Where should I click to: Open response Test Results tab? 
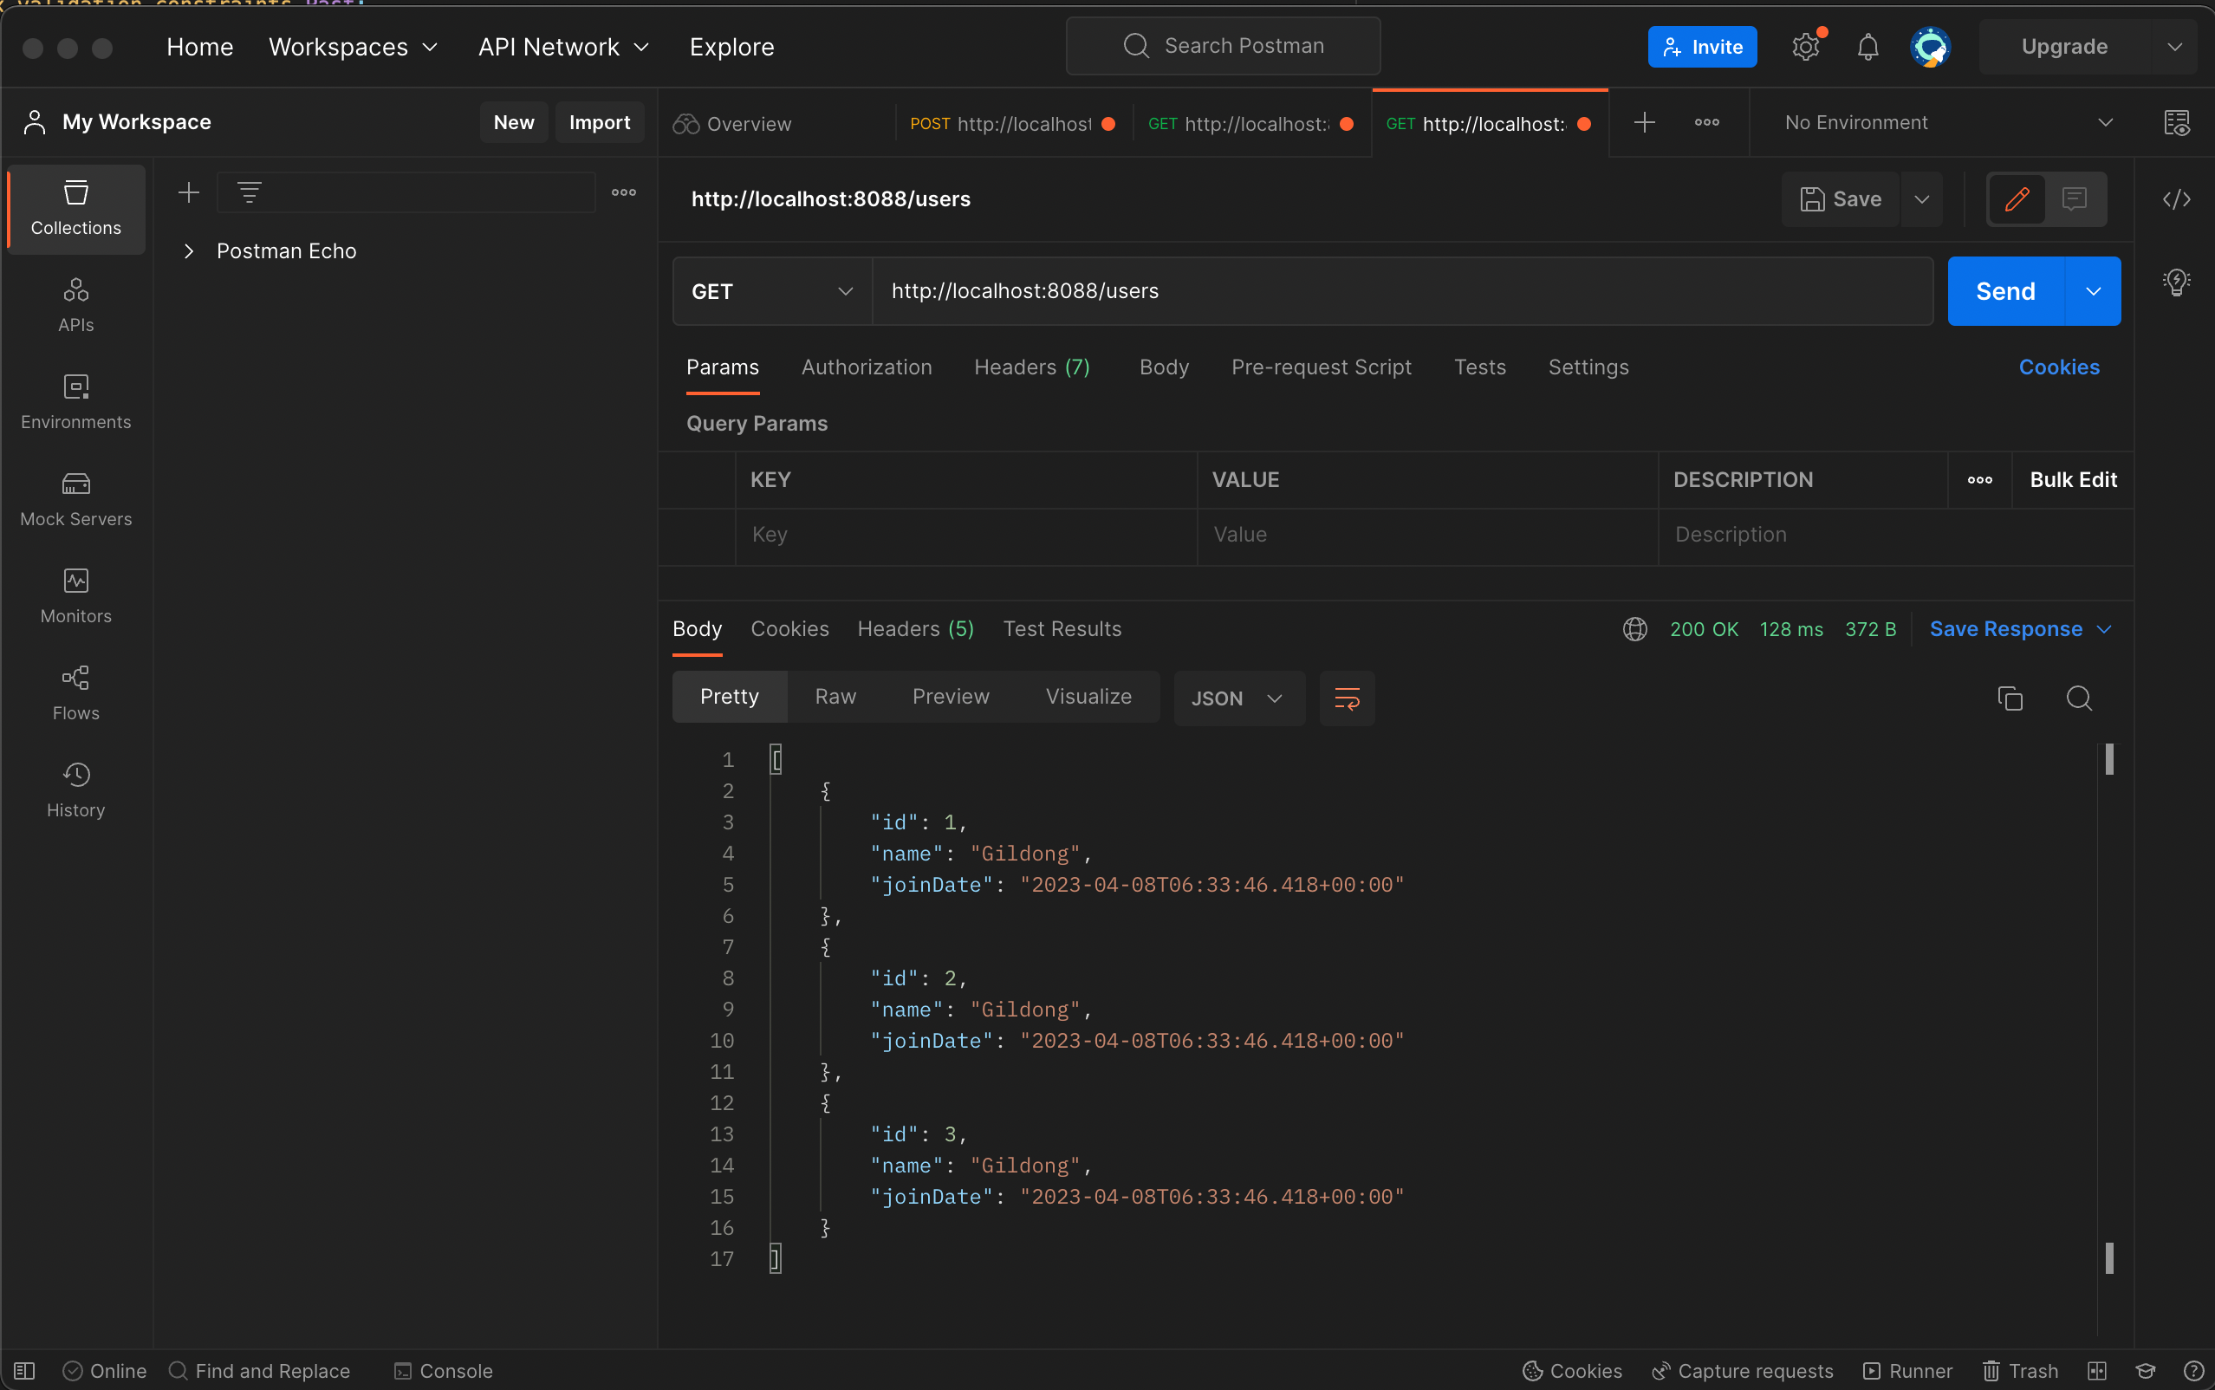1062,629
